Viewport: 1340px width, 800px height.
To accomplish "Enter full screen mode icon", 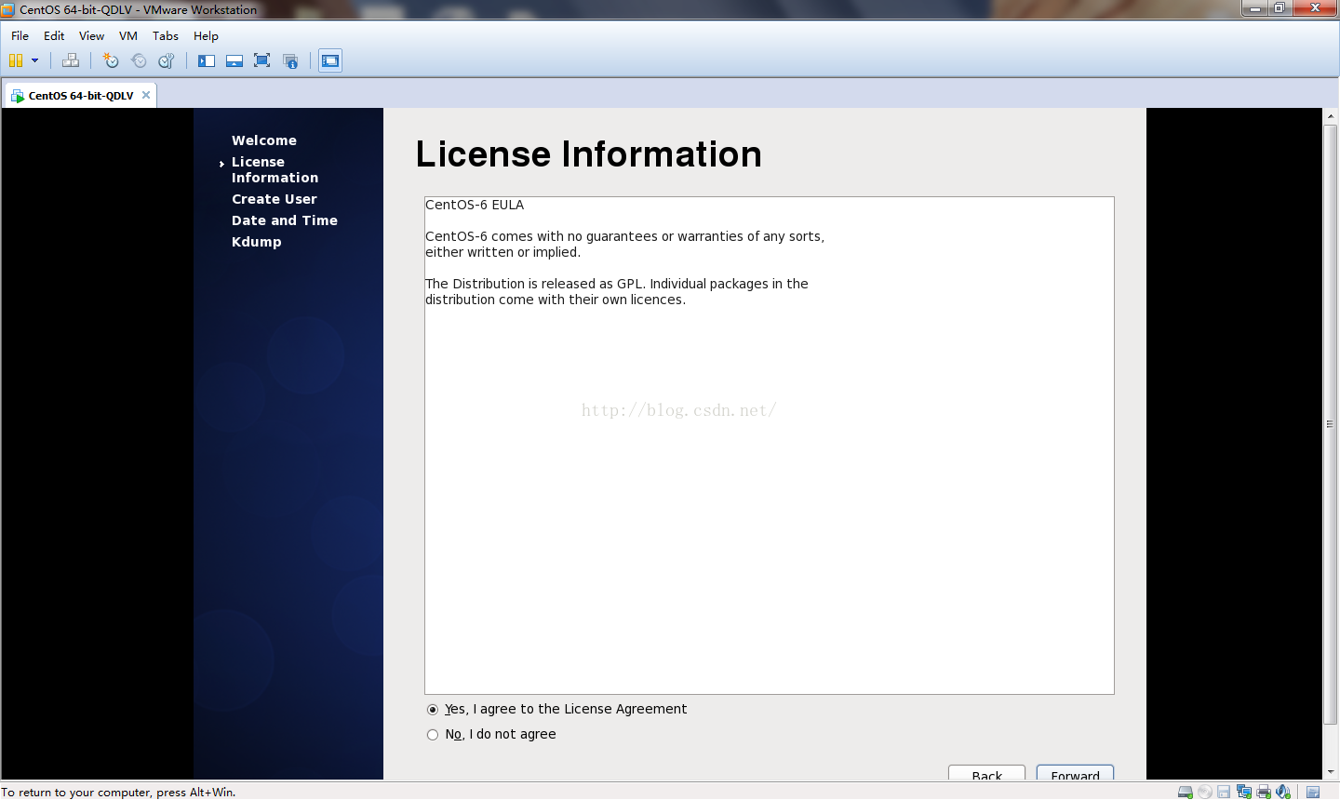I will [x=262, y=60].
